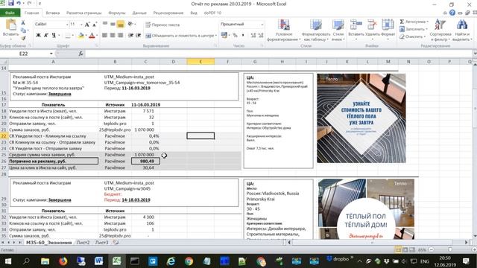Align cell text right
Image resolution: width=477 pixels, height=268 pixels.
coord(121,35)
